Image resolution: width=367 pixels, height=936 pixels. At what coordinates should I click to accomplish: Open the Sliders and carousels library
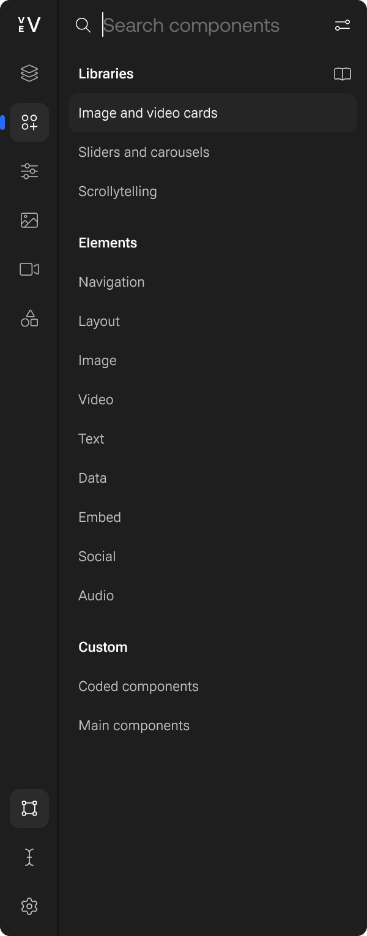[x=144, y=151]
